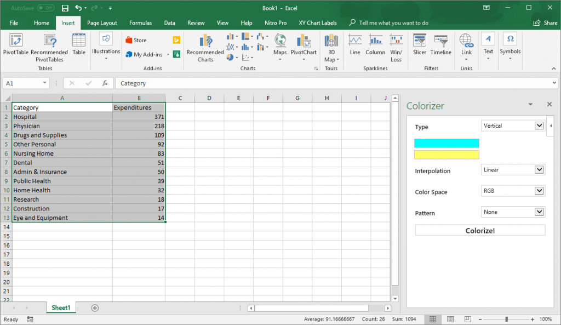
Task: Open the XY Chart Labels menu
Action: (318, 22)
